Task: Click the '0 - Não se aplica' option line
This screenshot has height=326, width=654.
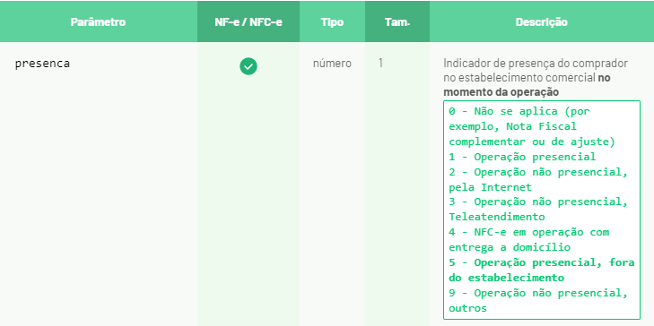Action: 532,126
